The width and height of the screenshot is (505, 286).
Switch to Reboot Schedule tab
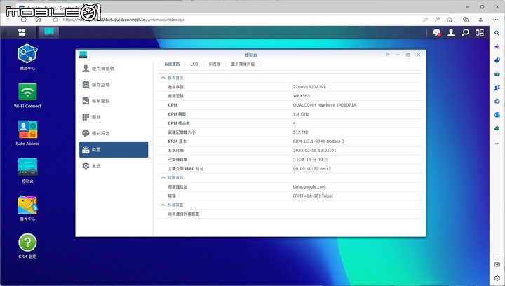[x=243, y=64]
